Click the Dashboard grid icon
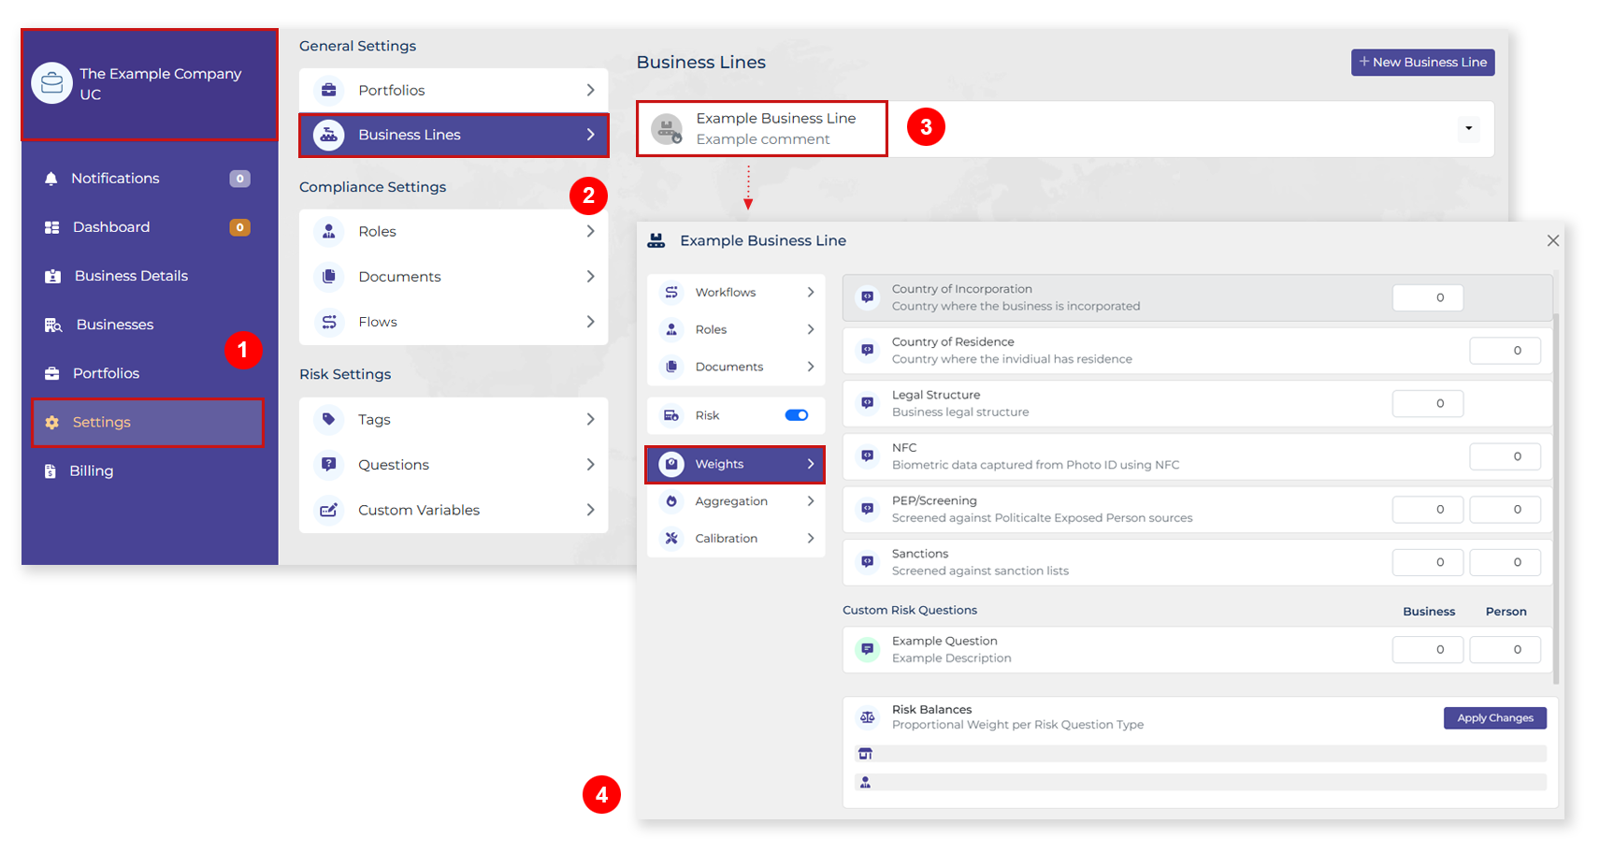This screenshot has width=1600, height=853. tap(51, 227)
